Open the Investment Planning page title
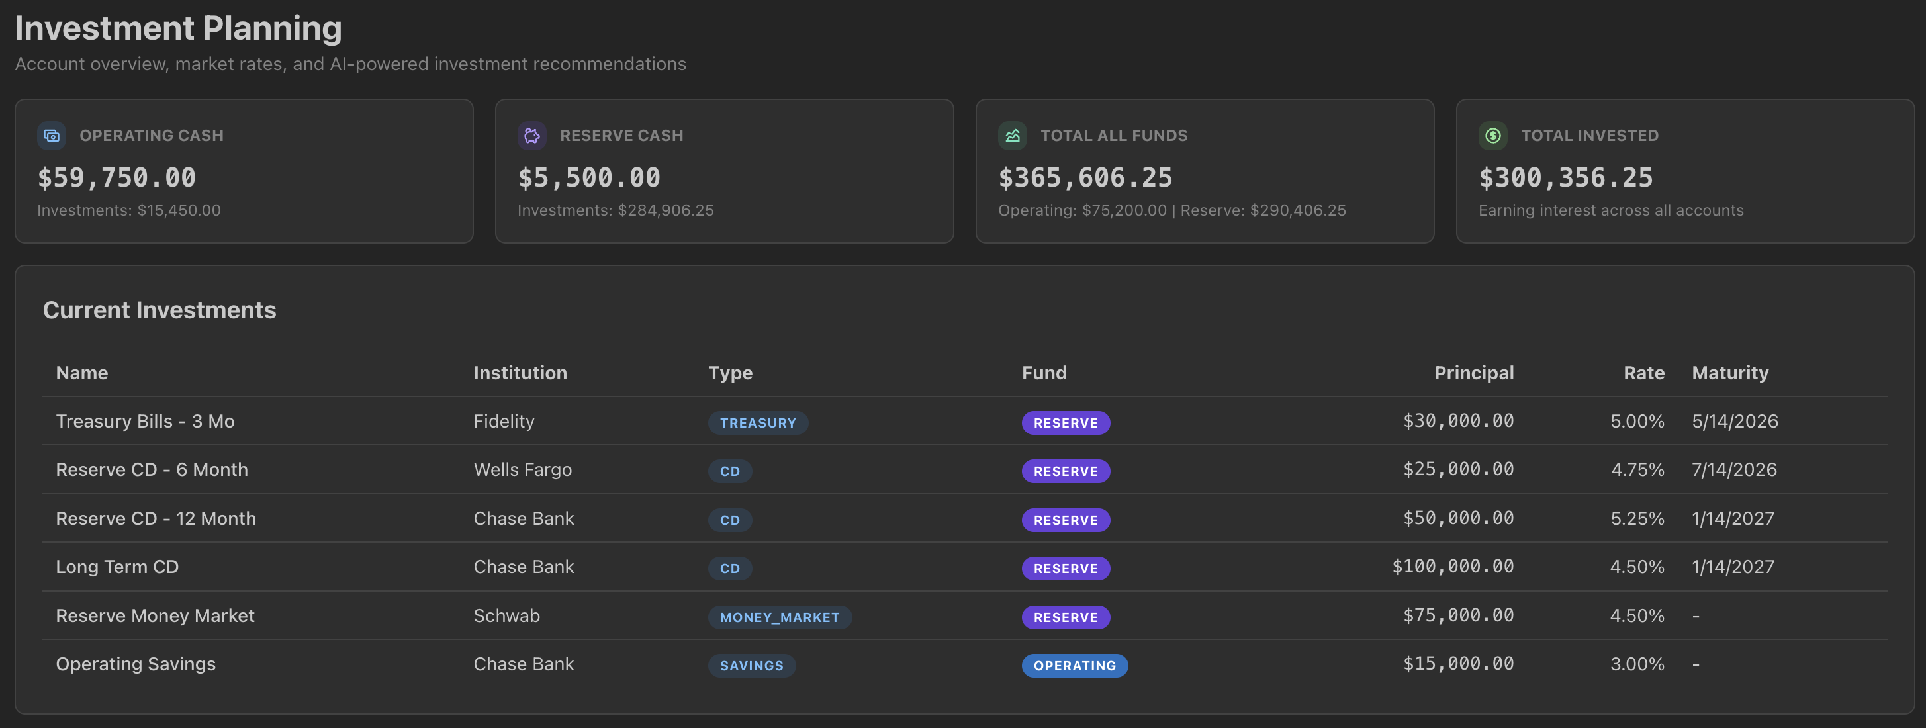Screen dimensions: 1926x728 coord(179,28)
